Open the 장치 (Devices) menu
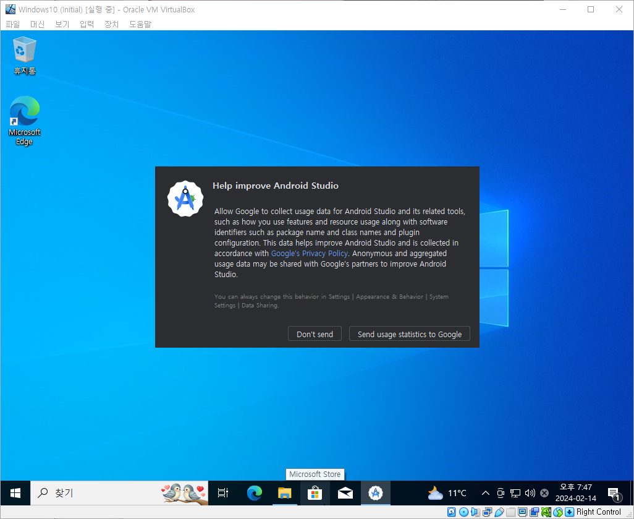 pyautogui.click(x=112, y=24)
